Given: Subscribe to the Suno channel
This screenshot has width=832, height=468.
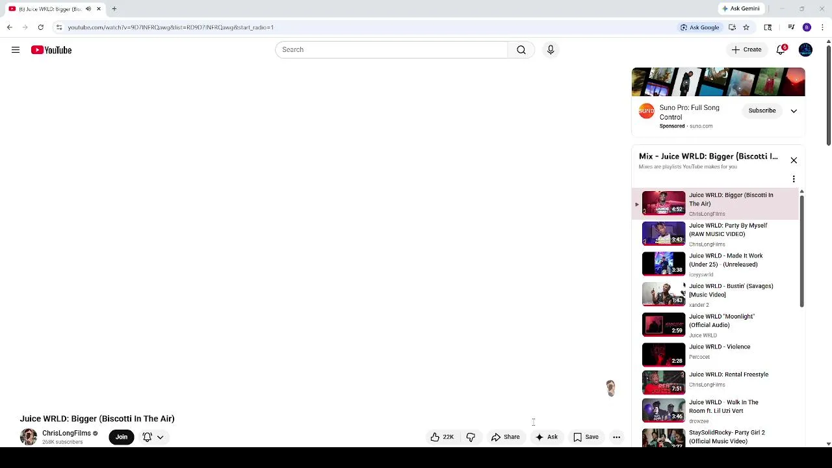Looking at the screenshot, I should [x=762, y=111].
